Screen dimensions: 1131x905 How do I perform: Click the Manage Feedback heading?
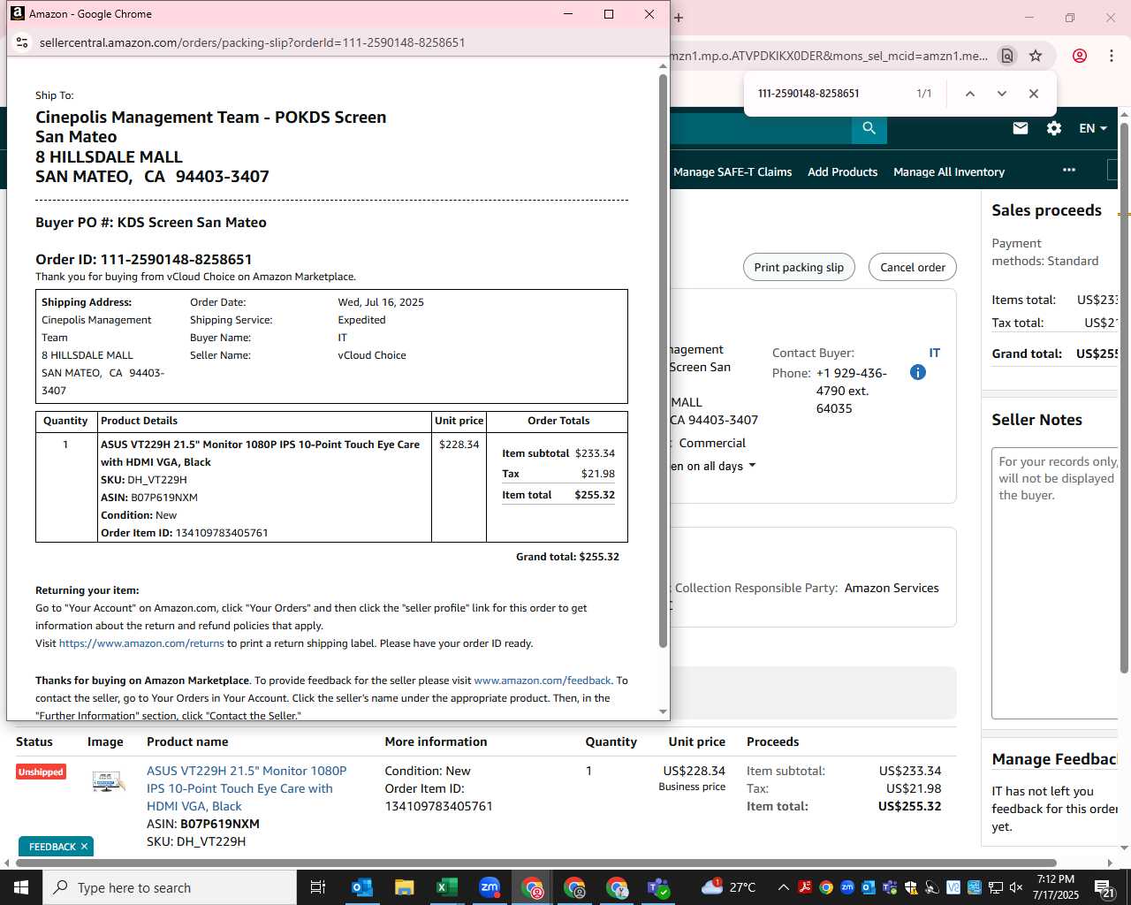click(x=1055, y=759)
